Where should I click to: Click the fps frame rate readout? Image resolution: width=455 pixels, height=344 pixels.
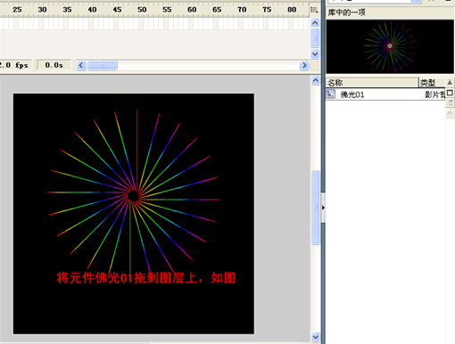tap(14, 65)
